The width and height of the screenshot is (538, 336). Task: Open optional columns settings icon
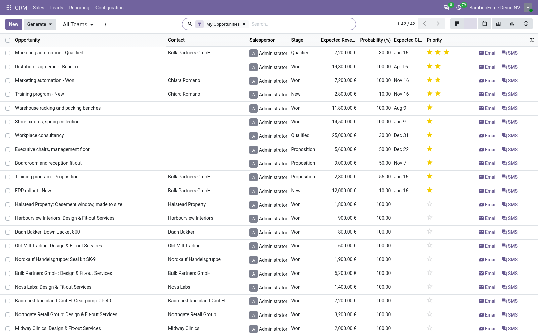pyautogui.click(x=532, y=40)
